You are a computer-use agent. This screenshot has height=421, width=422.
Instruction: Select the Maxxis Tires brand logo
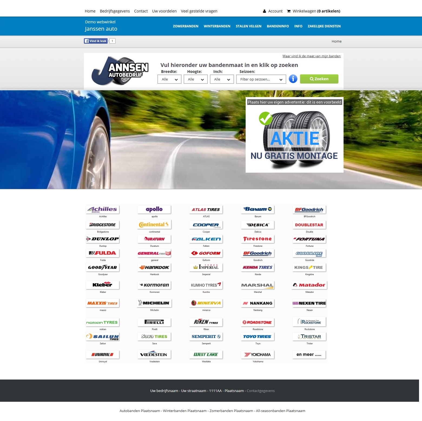coord(103,303)
